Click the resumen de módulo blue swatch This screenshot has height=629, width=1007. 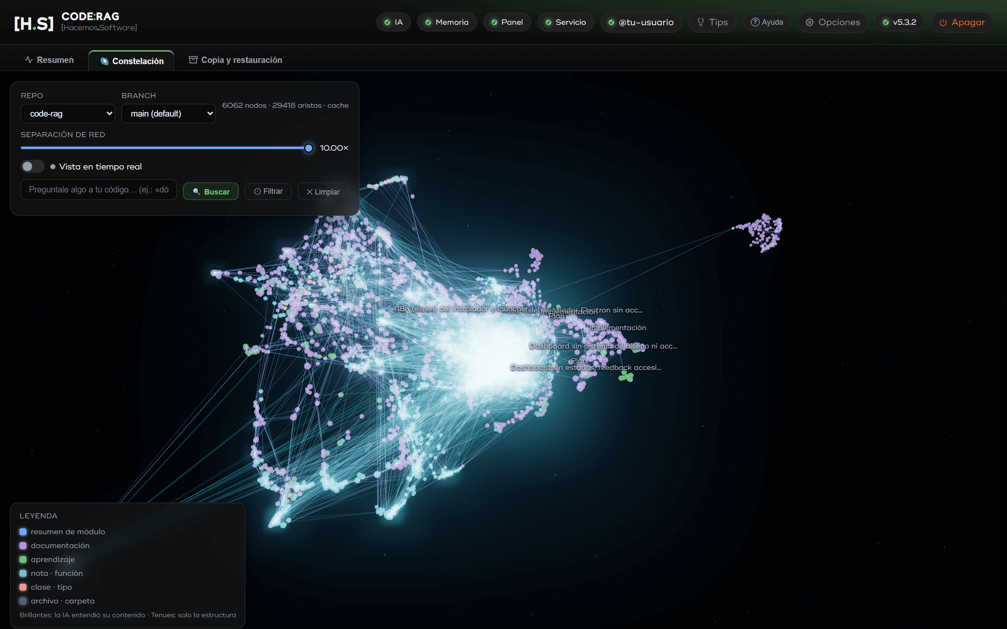click(x=23, y=532)
